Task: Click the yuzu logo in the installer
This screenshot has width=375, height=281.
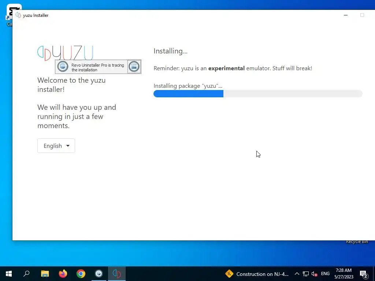Action: tap(65, 53)
